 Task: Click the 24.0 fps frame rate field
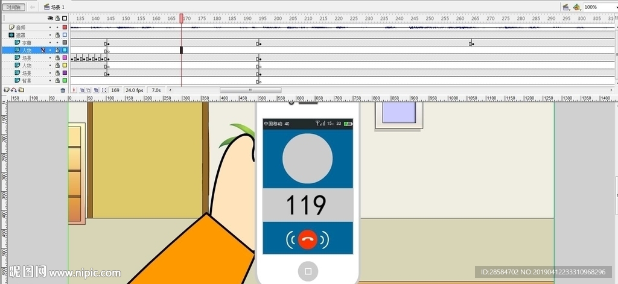pos(135,90)
